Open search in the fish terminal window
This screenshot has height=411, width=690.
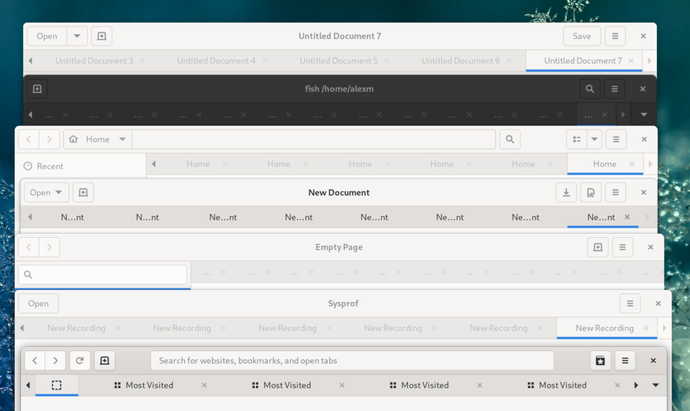pos(590,89)
